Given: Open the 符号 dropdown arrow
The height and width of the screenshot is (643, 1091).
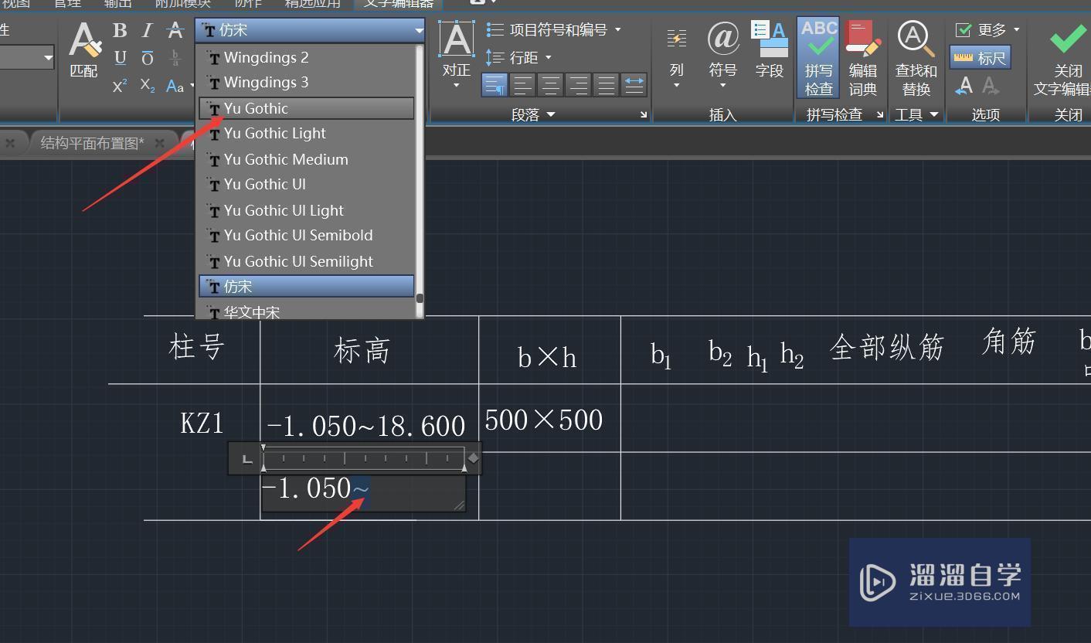Looking at the screenshot, I should [723, 86].
